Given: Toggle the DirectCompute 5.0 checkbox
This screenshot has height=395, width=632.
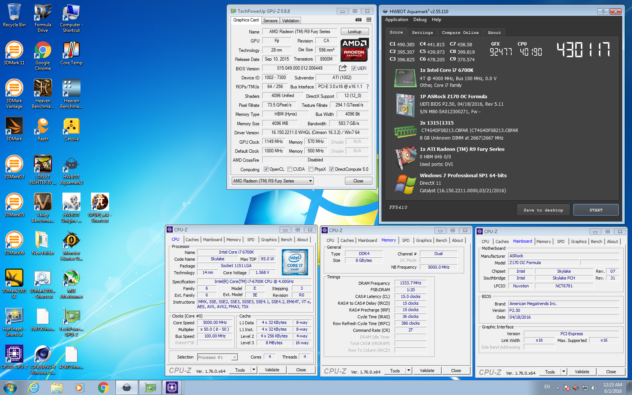Looking at the screenshot, I should pos(331,169).
